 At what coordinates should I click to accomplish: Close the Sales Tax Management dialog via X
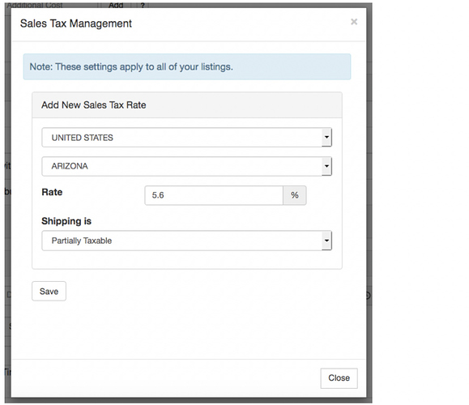(354, 22)
